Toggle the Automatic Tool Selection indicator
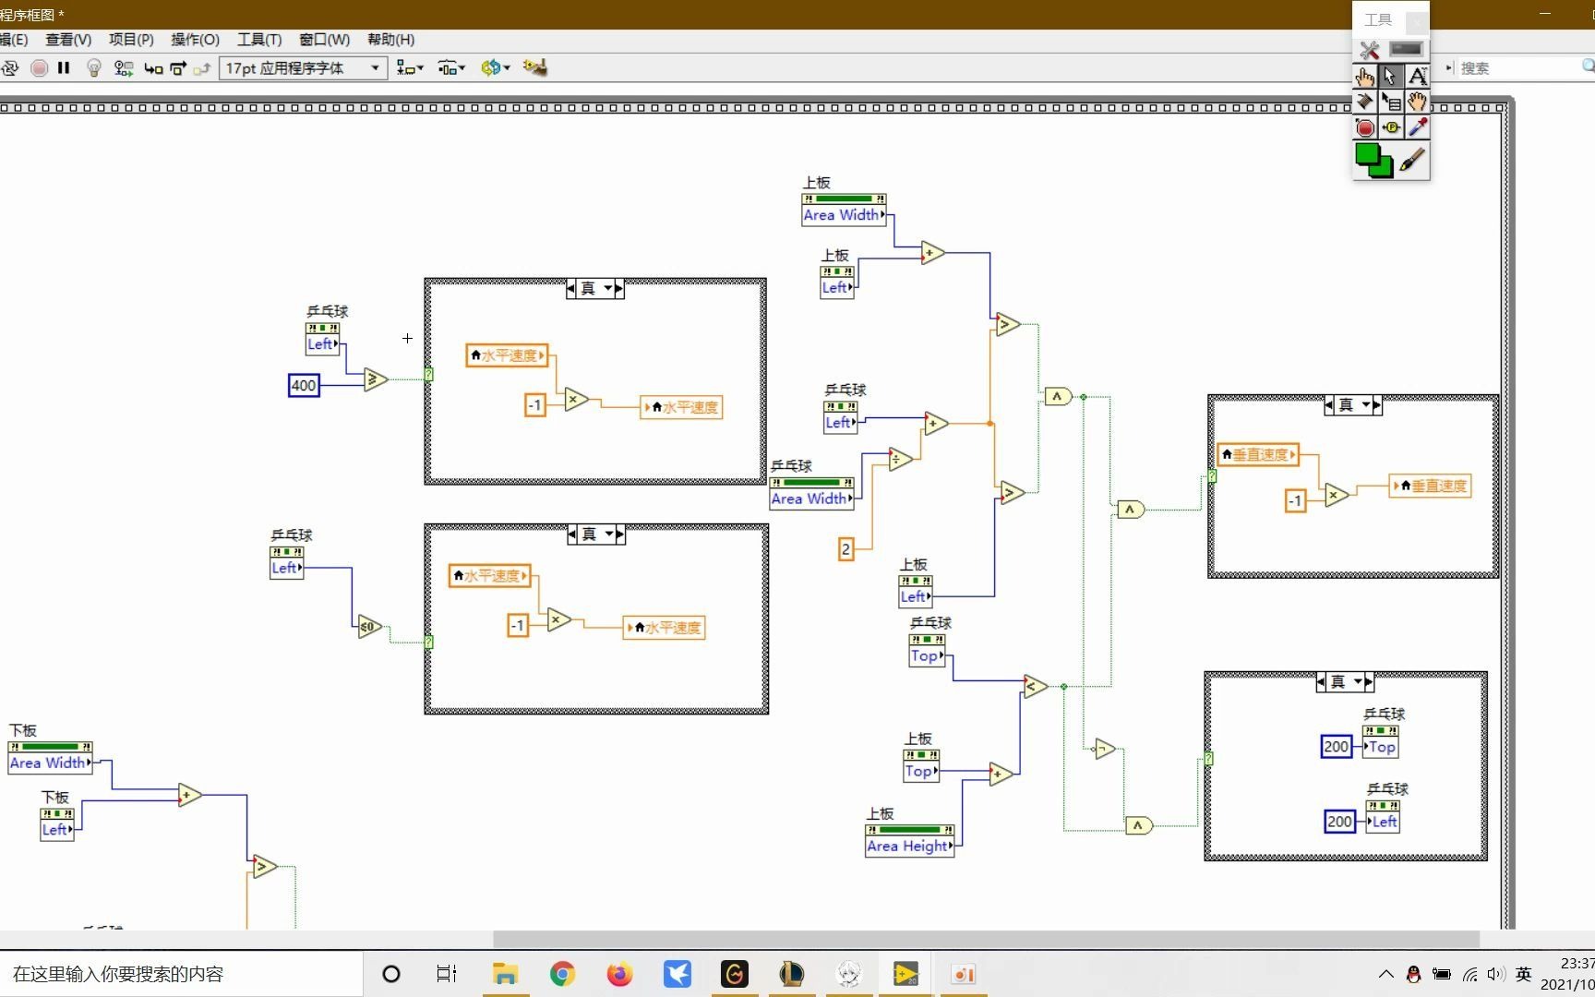This screenshot has height=997, width=1595. pyautogui.click(x=1407, y=49)
